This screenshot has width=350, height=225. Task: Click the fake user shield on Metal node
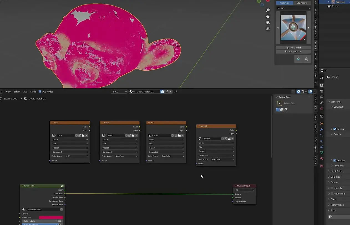[x=126, y=135]
